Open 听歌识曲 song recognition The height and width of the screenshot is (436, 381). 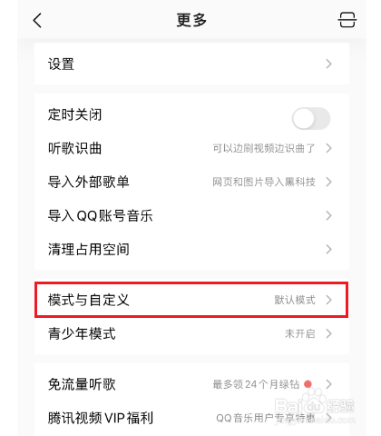click(x=191, y=148)
